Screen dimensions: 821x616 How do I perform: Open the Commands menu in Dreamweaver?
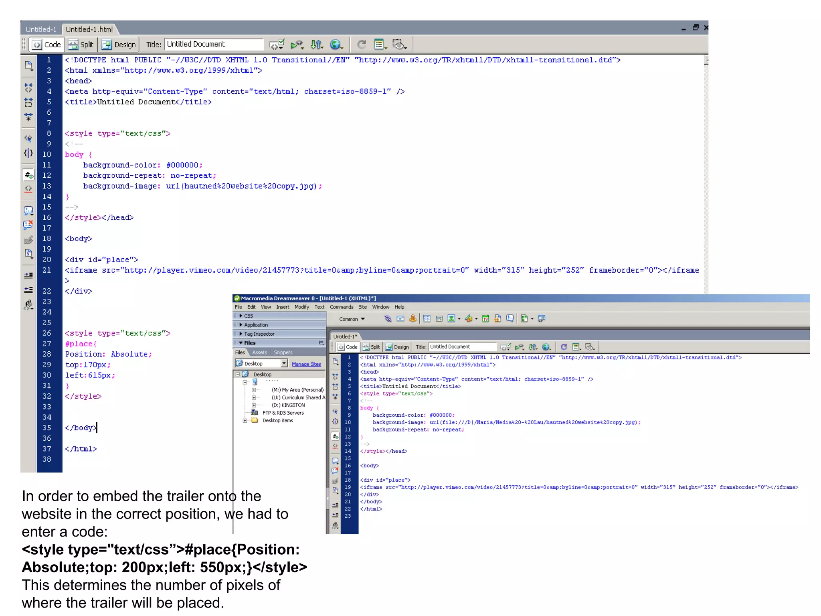342,307
